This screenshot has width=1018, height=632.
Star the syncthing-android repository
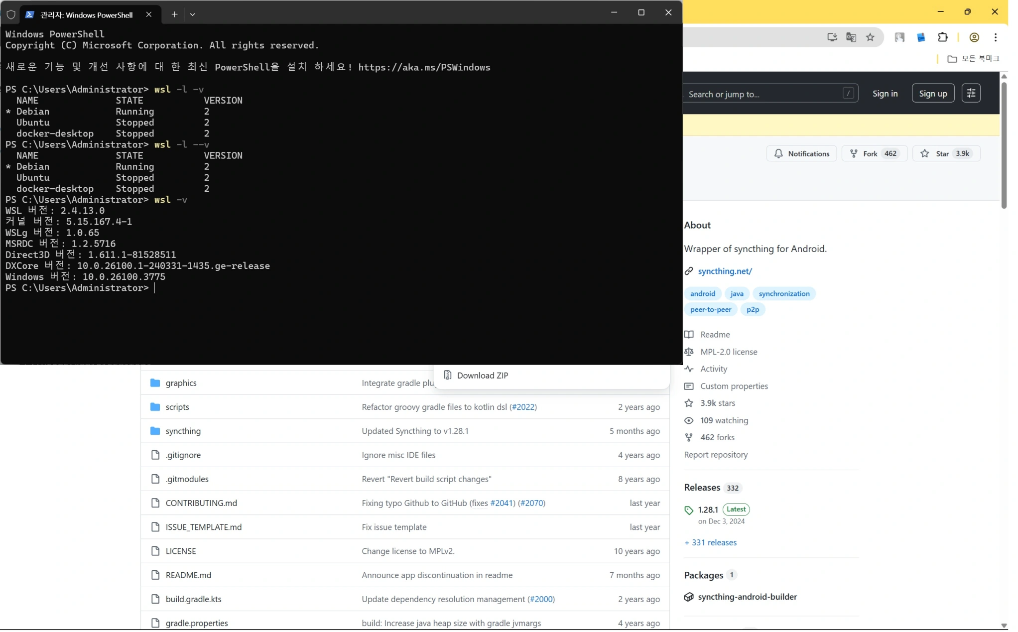(945, 153)
